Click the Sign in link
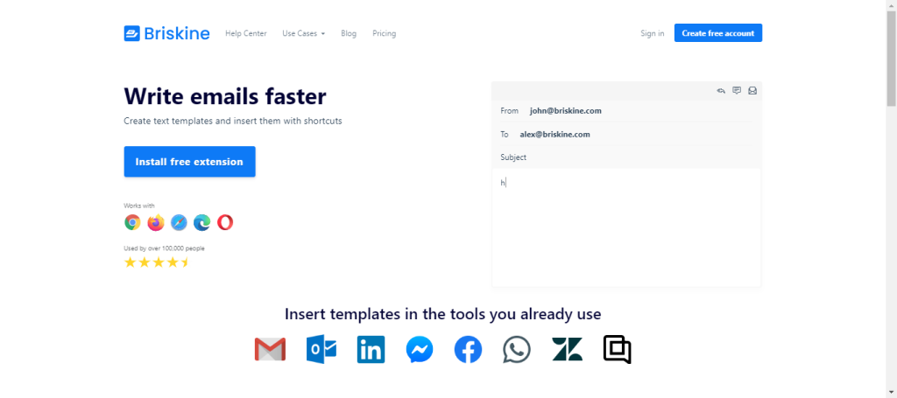 pyautogui.click(x=652, y=33)
